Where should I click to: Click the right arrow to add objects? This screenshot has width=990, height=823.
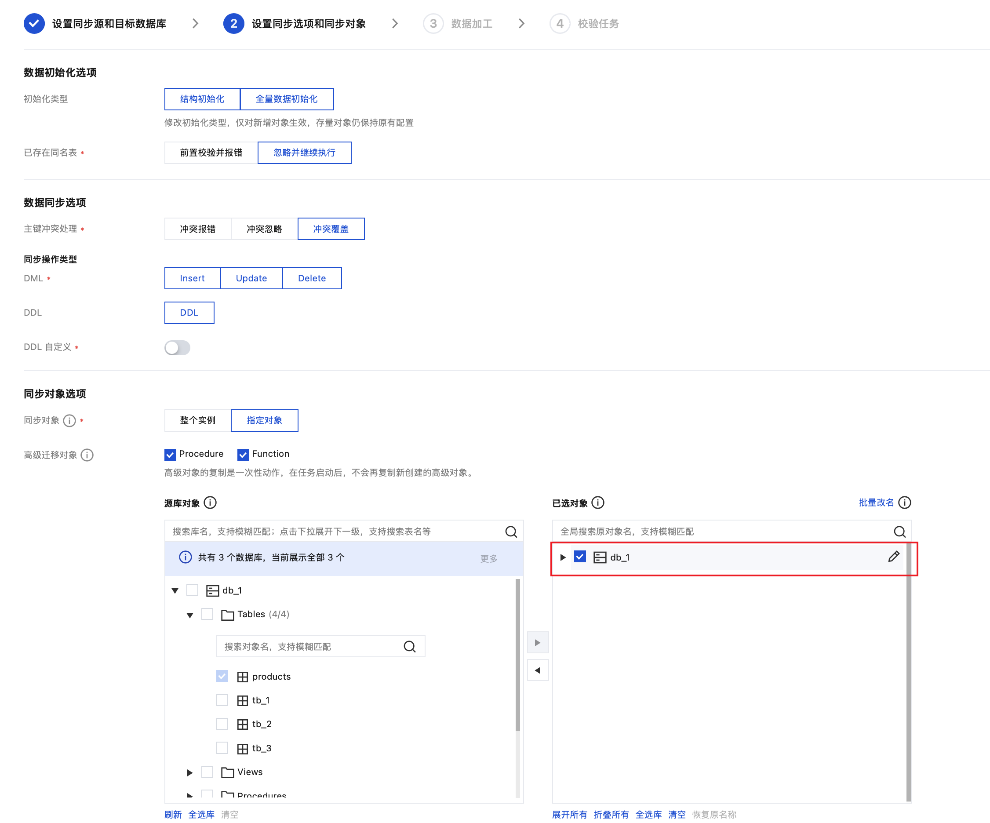(538, 642)
